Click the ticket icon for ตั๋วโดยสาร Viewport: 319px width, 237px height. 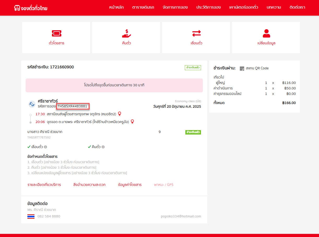[x=56, y=33]
